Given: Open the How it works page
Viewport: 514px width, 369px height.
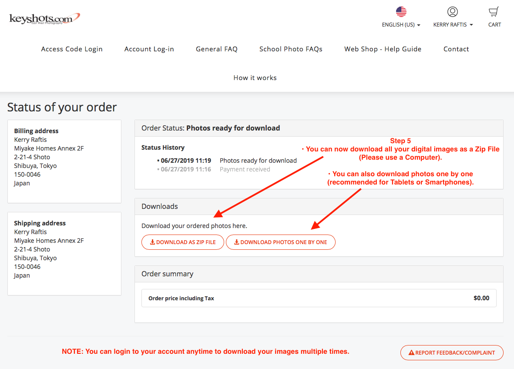Looking at the screenshot, I should point(255,78).
